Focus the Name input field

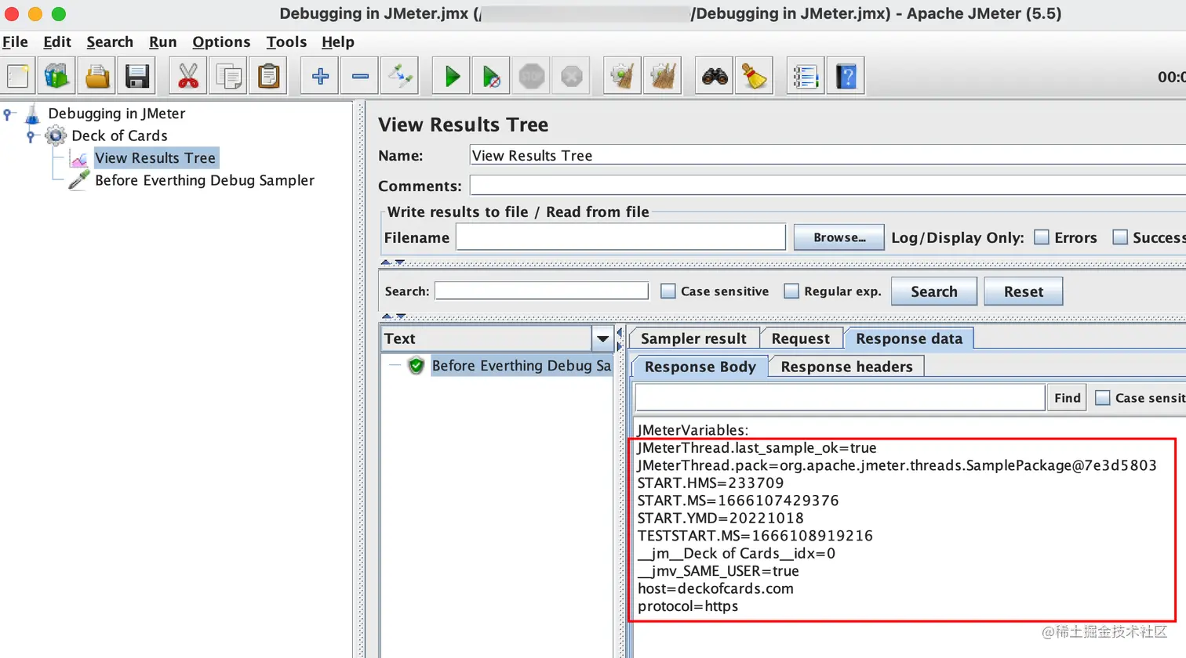[x=828, y=155]
